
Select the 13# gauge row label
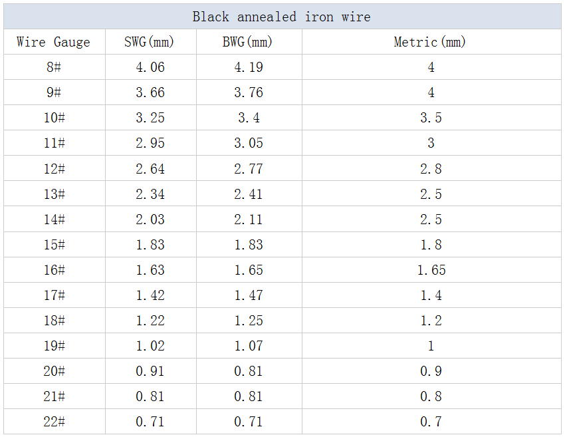point(54,194)
